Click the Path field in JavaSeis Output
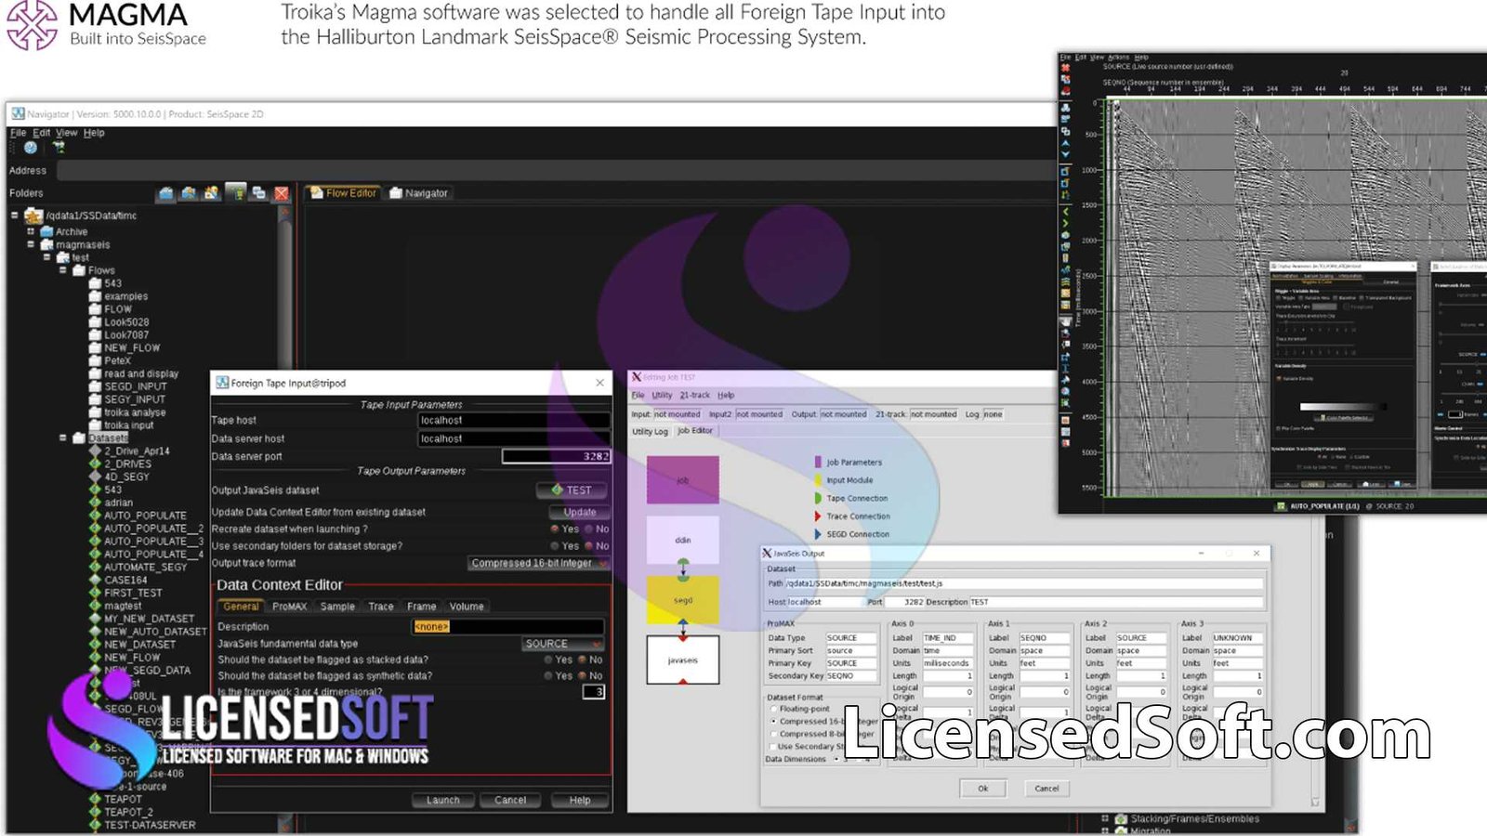The image size is (1487, 836). (x=1023, y=583)
